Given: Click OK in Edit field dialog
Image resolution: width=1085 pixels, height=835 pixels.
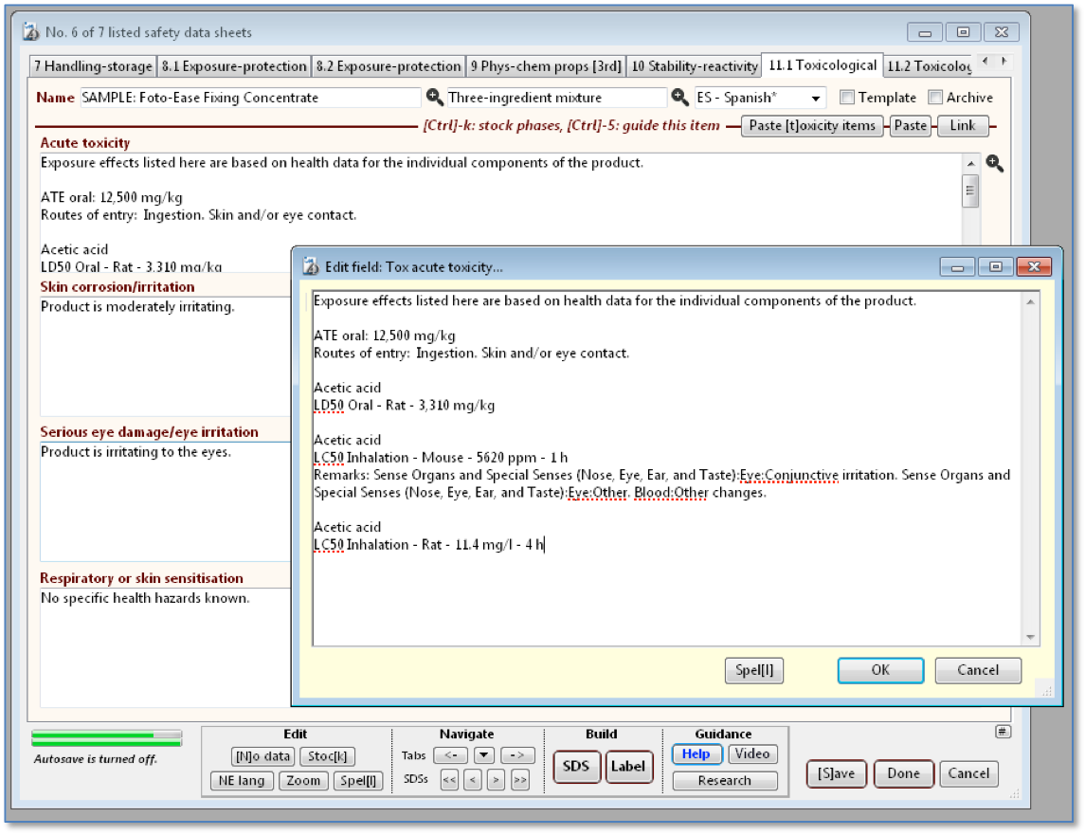Looking at the screenshot, I should coord(880,670).
